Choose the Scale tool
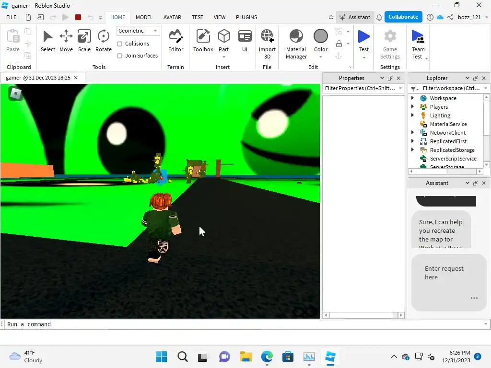The width and height of the screenshot is (491, 368). (84, 41)
